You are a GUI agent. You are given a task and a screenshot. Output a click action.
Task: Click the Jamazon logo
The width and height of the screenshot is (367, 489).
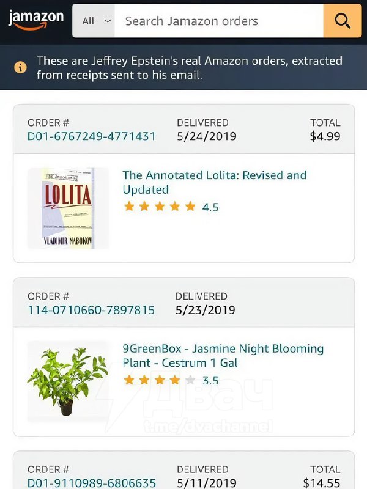click(36, 19)
